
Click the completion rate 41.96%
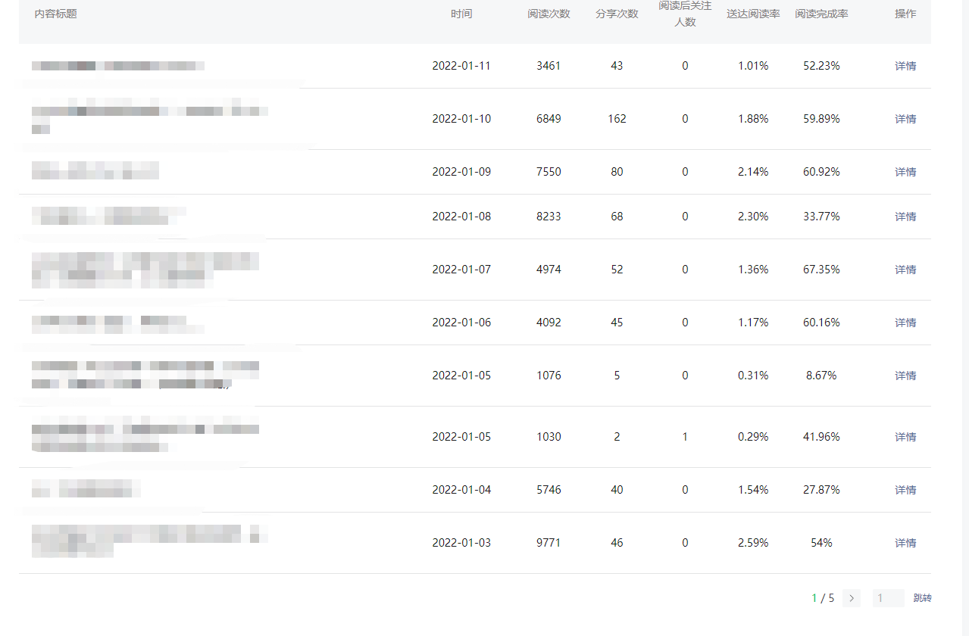[821, 437]
